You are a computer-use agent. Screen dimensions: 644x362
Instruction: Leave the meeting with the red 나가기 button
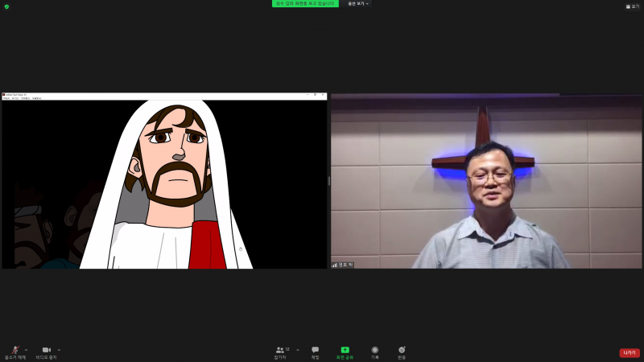point(630,353)
